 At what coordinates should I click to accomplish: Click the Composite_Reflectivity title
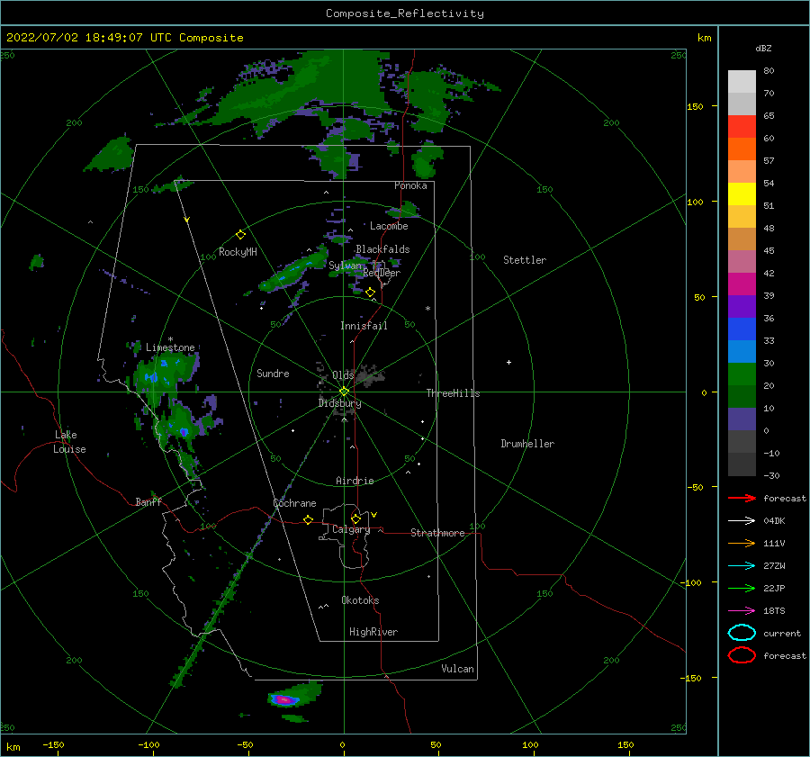pos(405,14)
